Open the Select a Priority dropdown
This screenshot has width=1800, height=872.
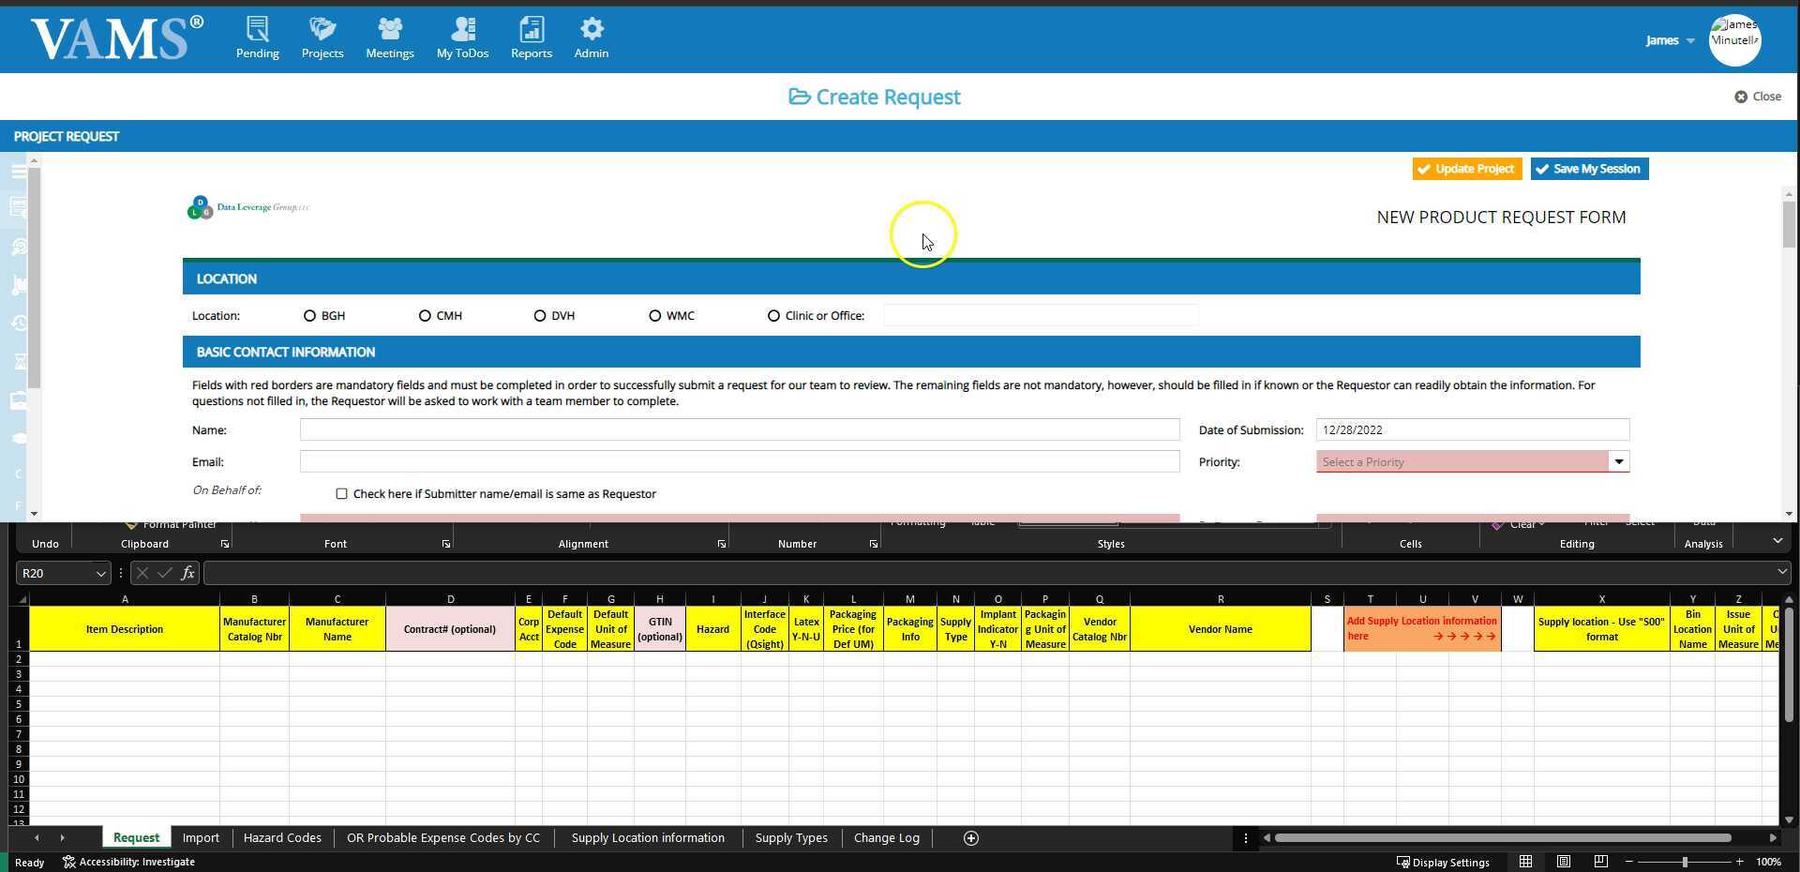click(x=1472, y=462)
